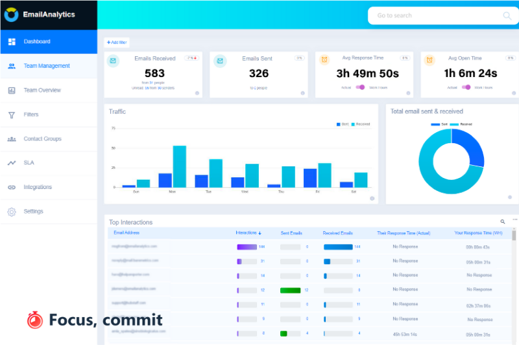519x345 pixels.
Task: Click the search magnifier in top bar
Action: tap(507, 16)
